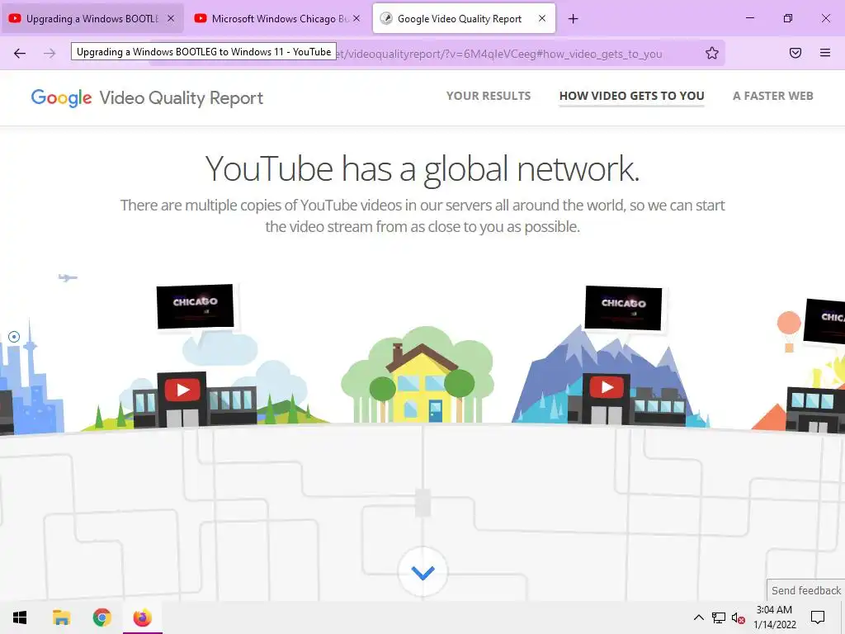
Task: Open the Firefox hamburger menu
Action: coord(825,53)
